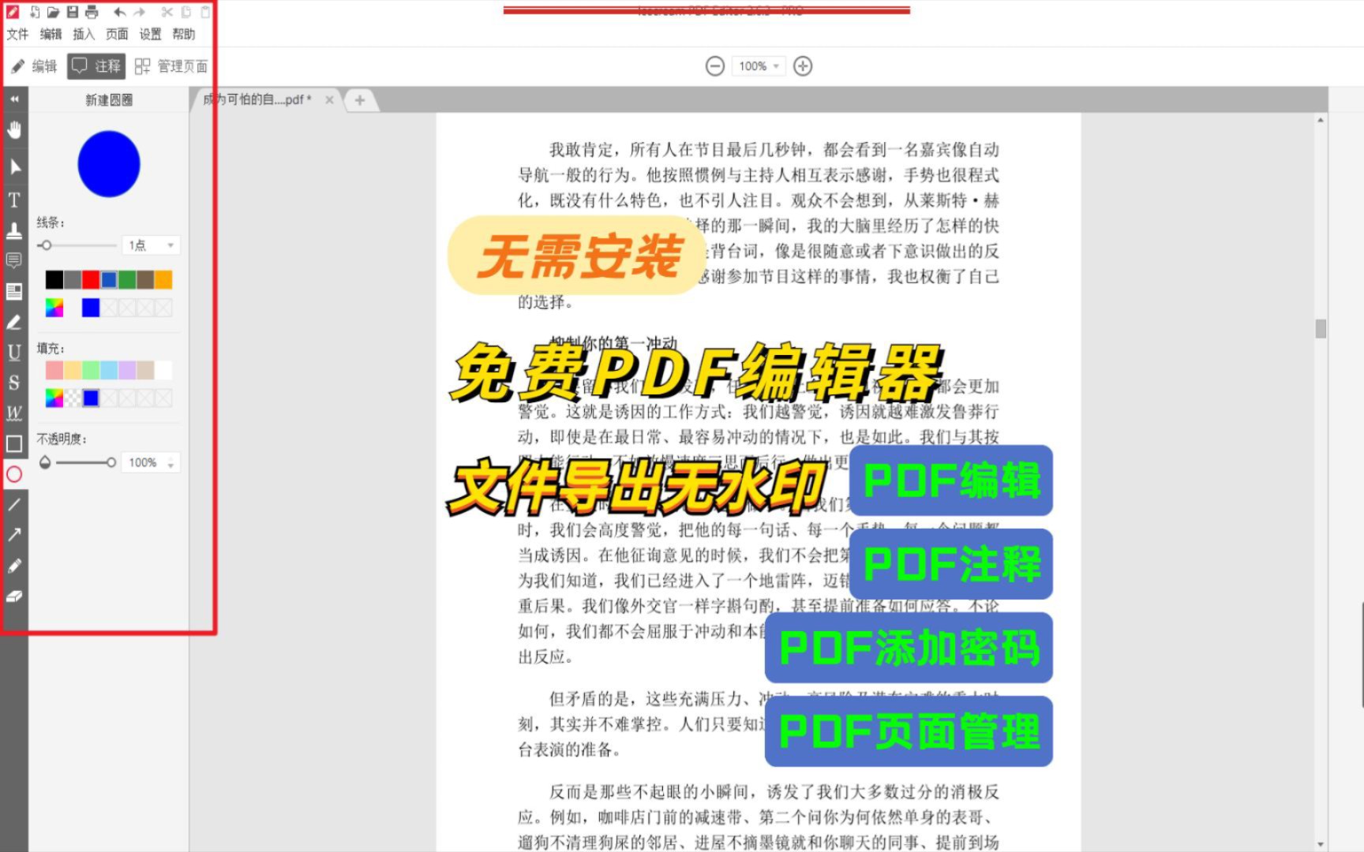Click the copy icon in top toolbar
Viewport: 1364px width, 852px height.
(186, 12)
